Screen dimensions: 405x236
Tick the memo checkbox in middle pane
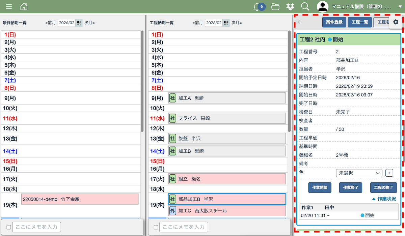[x=156, y=227]
